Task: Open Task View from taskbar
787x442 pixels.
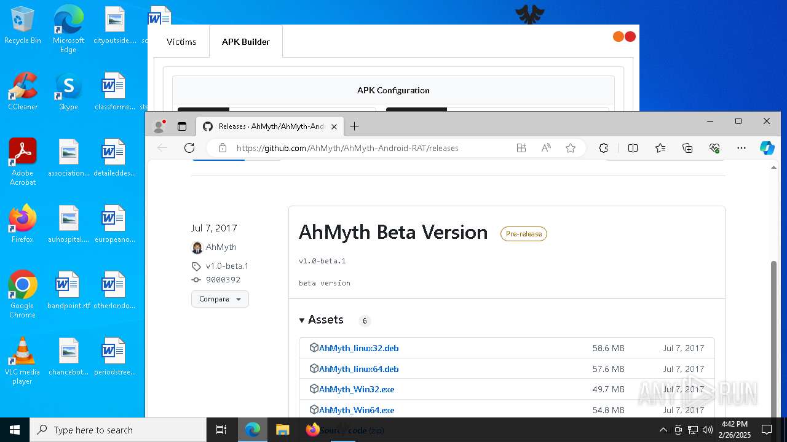Action: click(x=221, y=430)
